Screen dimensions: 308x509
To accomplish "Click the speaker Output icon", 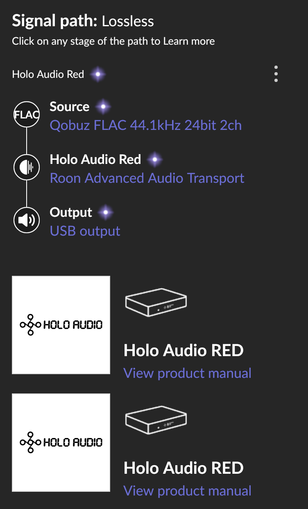I will coord(27,220).
